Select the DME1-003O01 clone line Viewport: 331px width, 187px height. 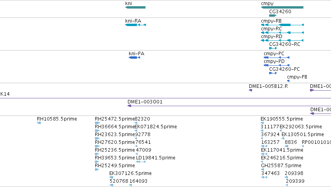(x=229, y=106)
